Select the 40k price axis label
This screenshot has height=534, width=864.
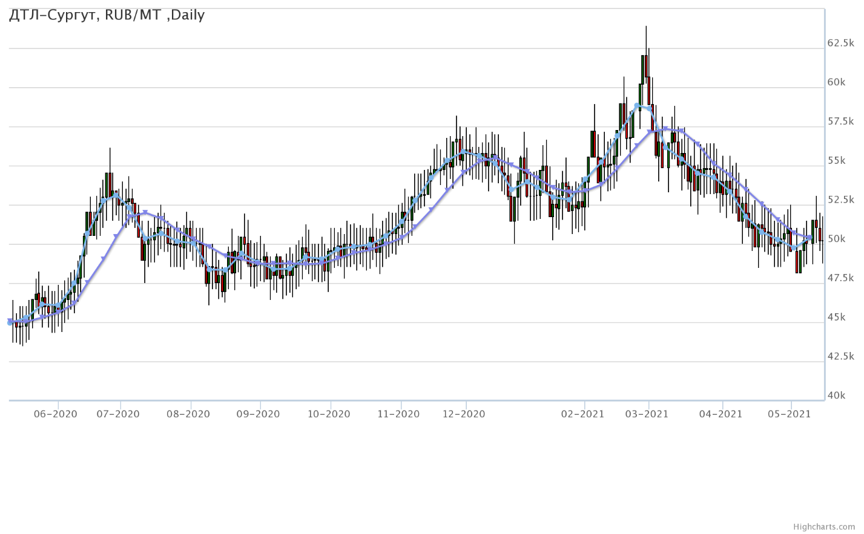tap(836, 396)
